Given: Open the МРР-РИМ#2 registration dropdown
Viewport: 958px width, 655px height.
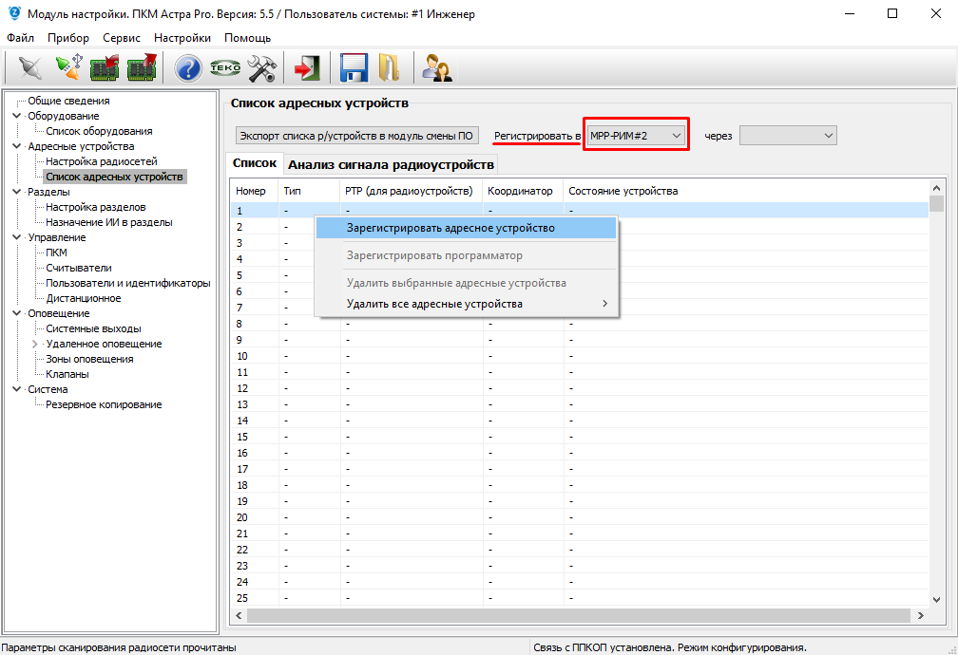Looking at the screenshot, I should (636, 136).
